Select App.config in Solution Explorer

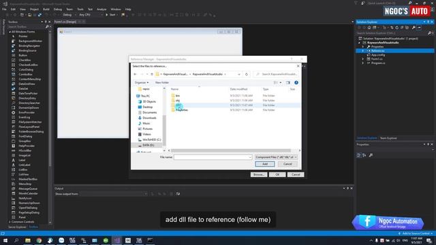click(x=378, y=55)
